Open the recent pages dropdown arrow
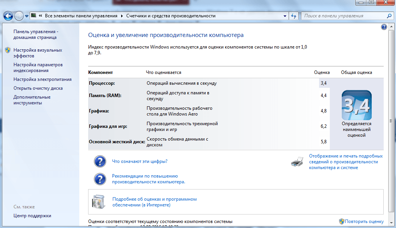The image size is (396, 228). tap(27, 16)
